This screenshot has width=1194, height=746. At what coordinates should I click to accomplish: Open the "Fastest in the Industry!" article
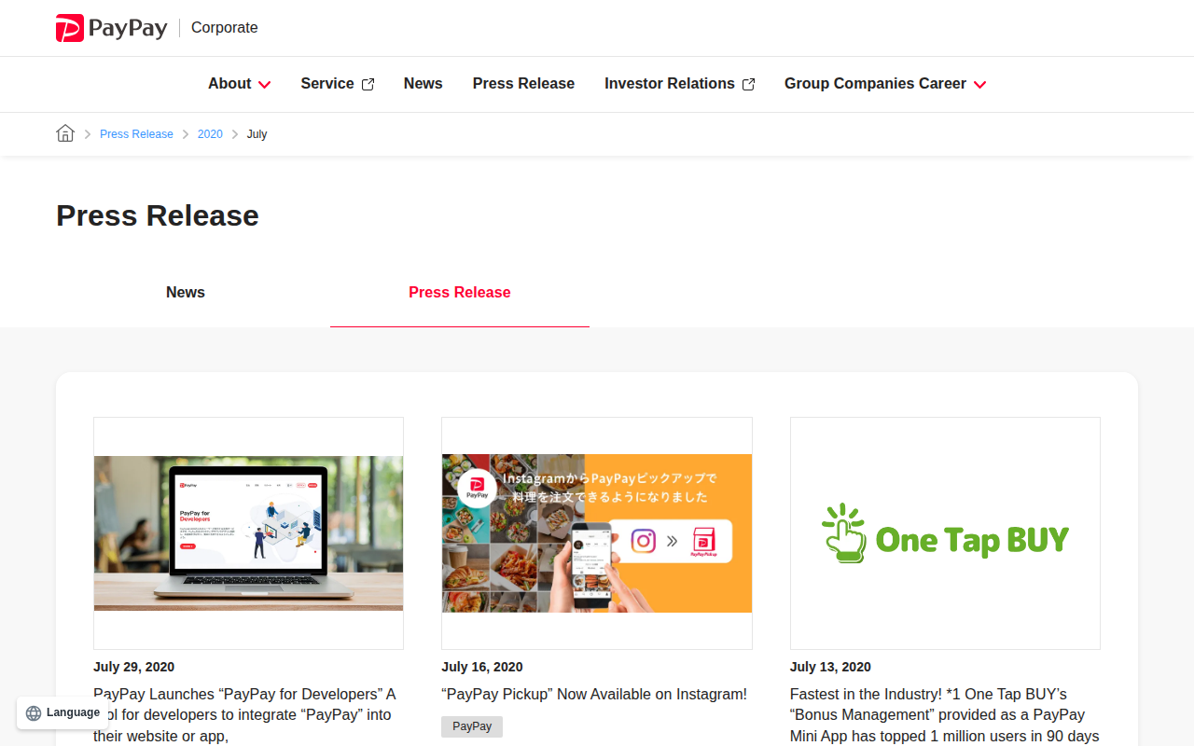(945, 715)
